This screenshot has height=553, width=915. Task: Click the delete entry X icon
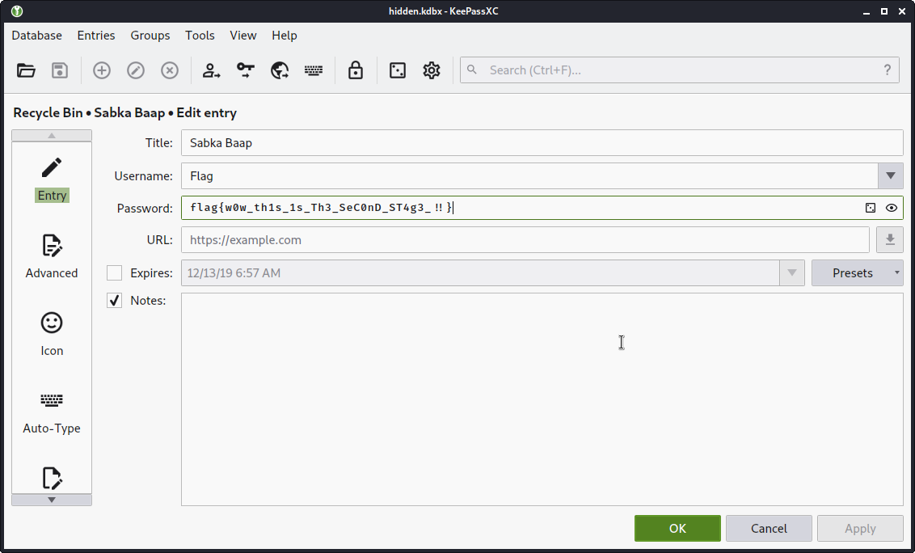click(x=170, y=70)
